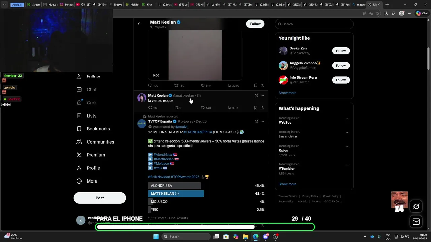The width and height of the screenshot is (431, 242).
Task: Open Microsoft Edge from the taskbar
Action: (256, 237)
